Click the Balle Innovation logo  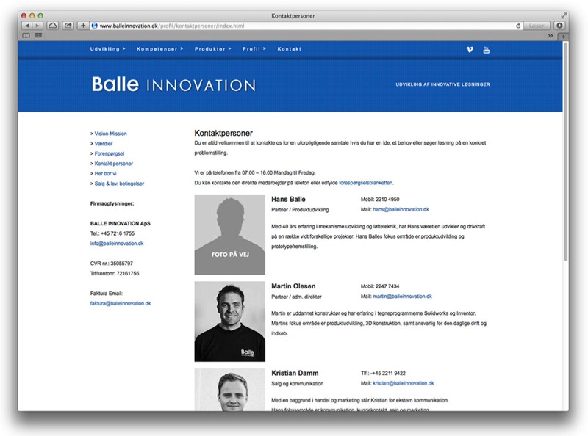[x=173, y=84]
